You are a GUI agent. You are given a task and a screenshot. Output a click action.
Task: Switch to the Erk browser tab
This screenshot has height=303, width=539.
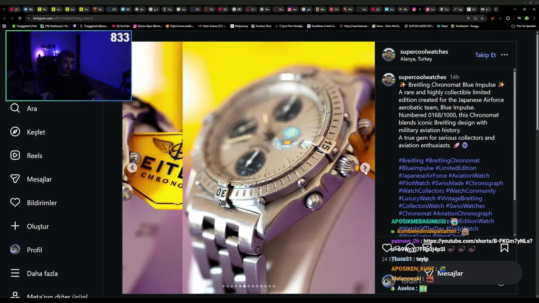point(334,9)
